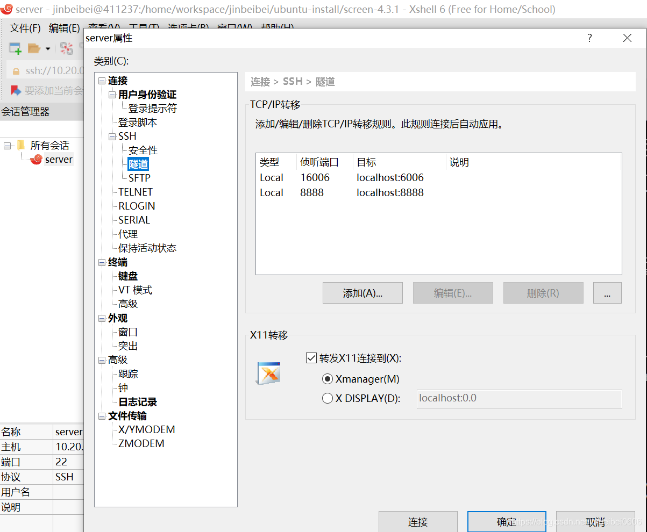Click the lock icon in the address bar
Image resolution: width=647 pixels, height=532 pixels.
coord(16,71)
